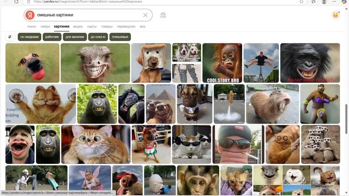Viewport: 349px width, 196px height.
Task: Open the browser favorites list icon
Action: tap(314, 2)
